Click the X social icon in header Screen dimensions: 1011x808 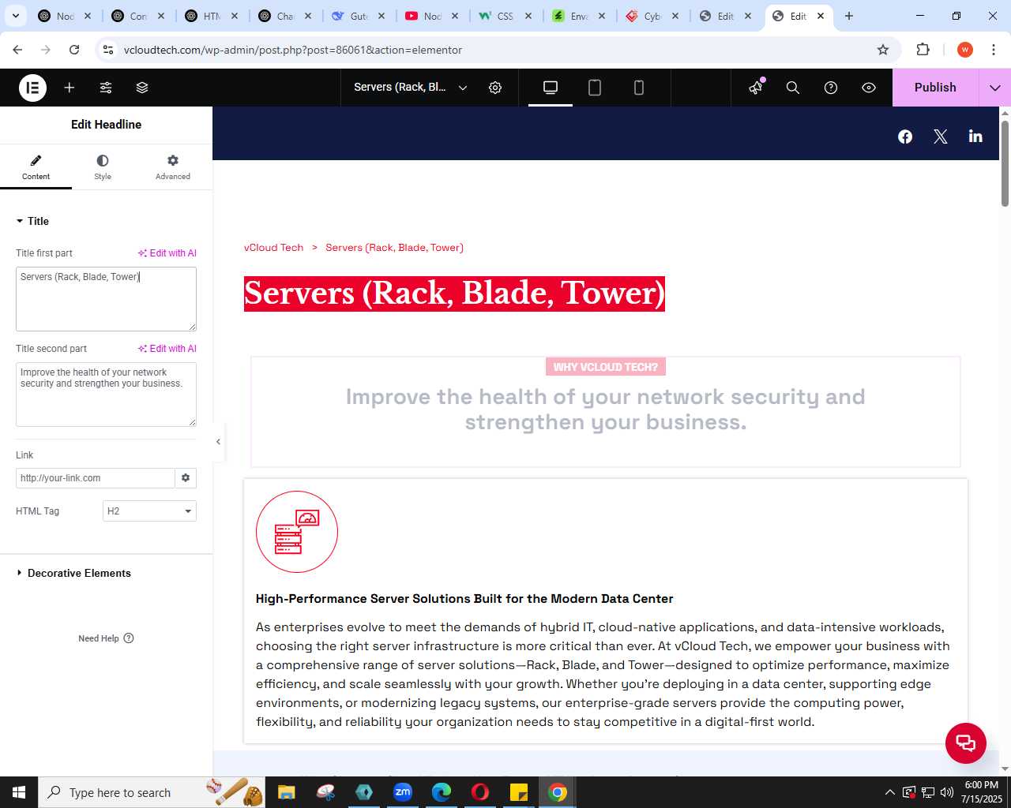coord(941,137)
